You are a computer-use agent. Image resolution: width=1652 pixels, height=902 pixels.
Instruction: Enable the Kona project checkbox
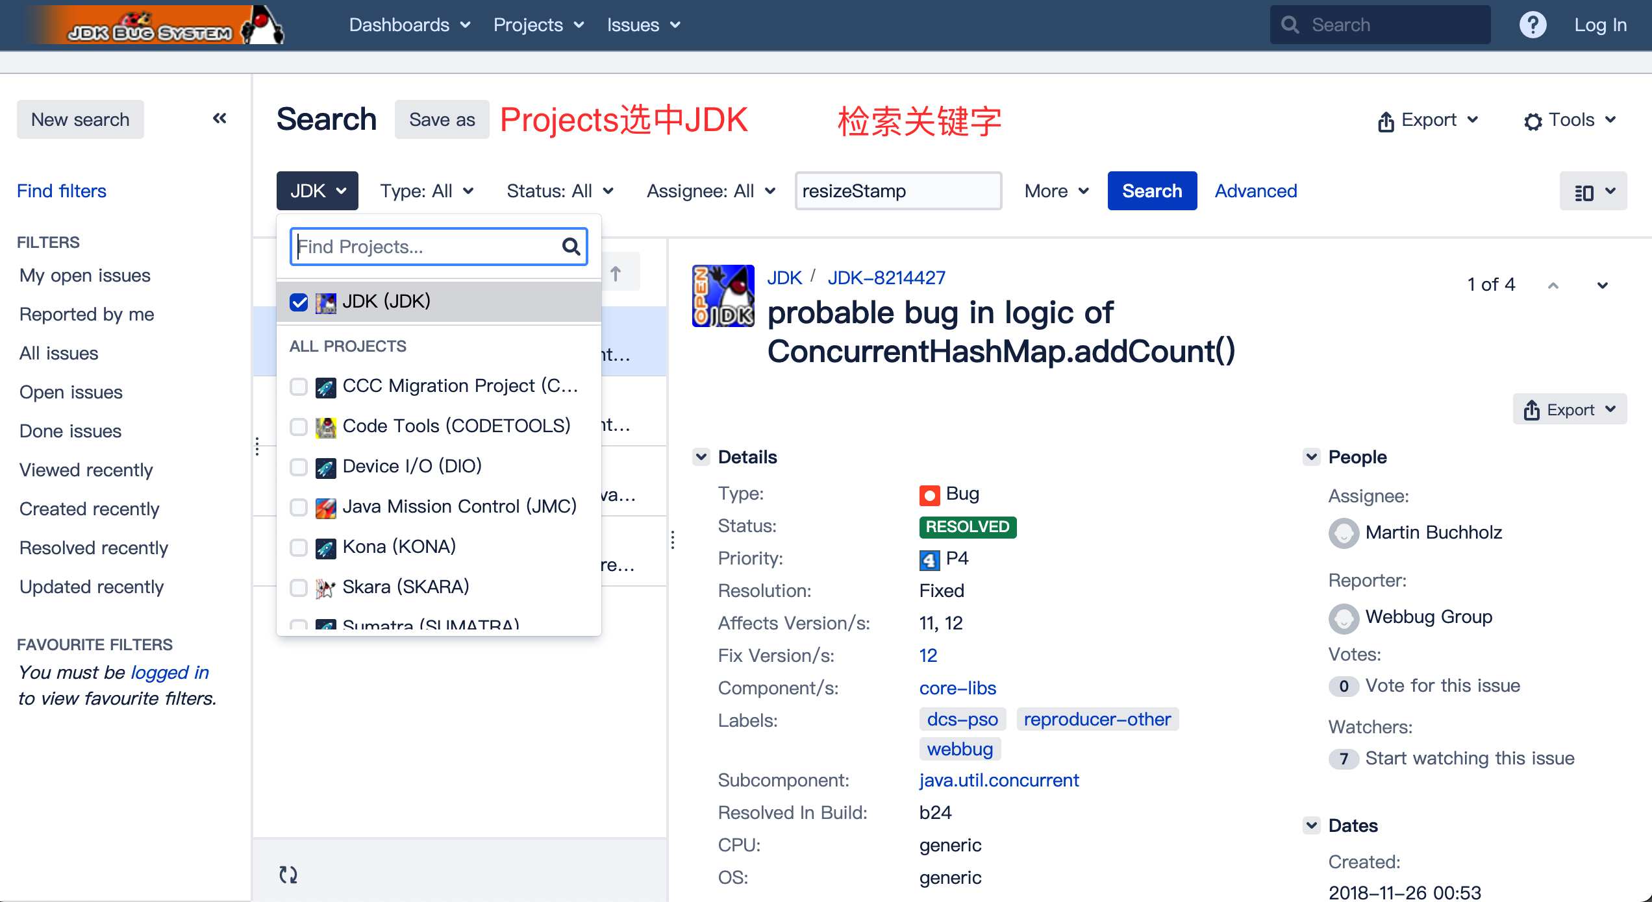[x=298, y=546]
